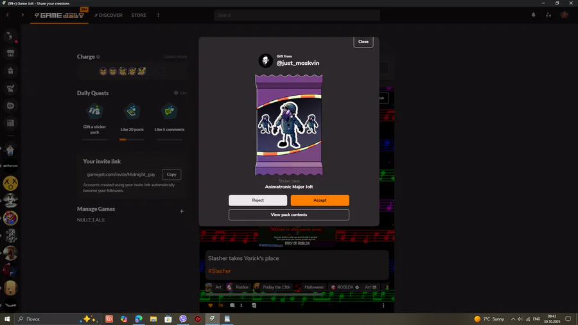This screenshot has width=578, height=325.
Task: Open the Halloween community tag
Action: click(310, 287)
